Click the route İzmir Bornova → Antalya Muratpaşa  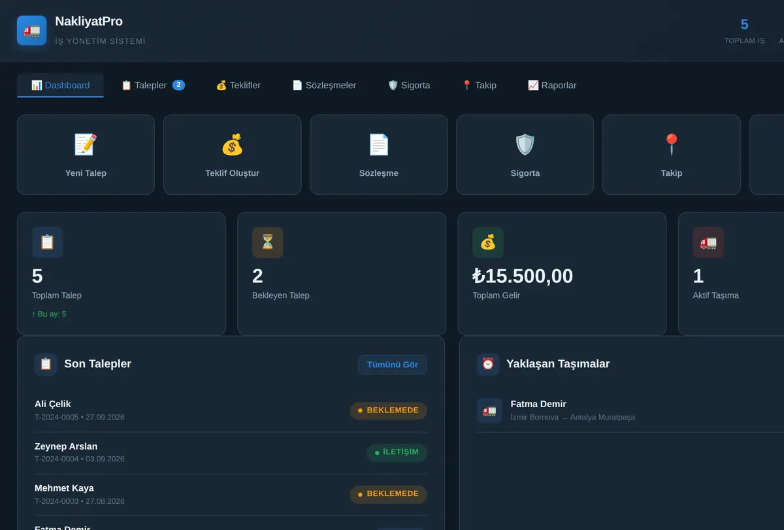click(573, 417)
